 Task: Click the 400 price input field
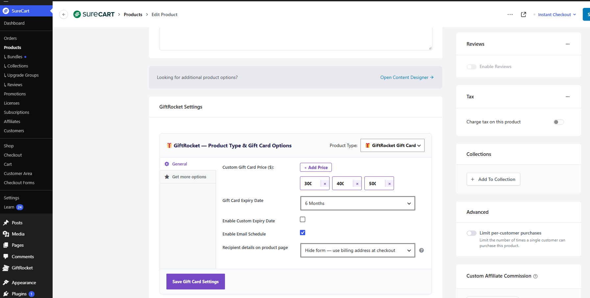tap(343, 184)
